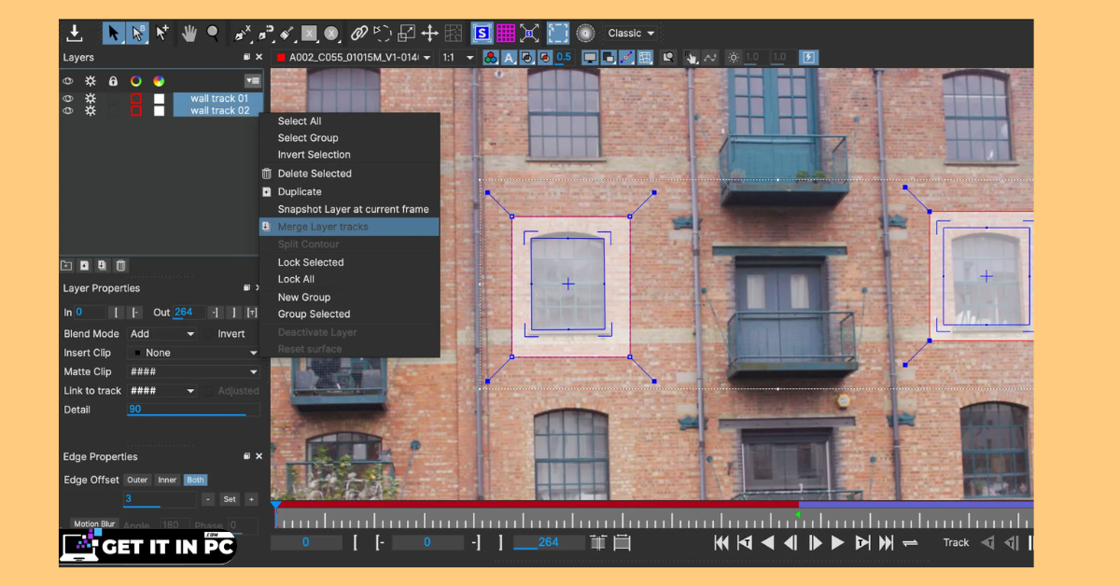Click the go to first frame button
1120x586 pixels.
coord(721,542)
